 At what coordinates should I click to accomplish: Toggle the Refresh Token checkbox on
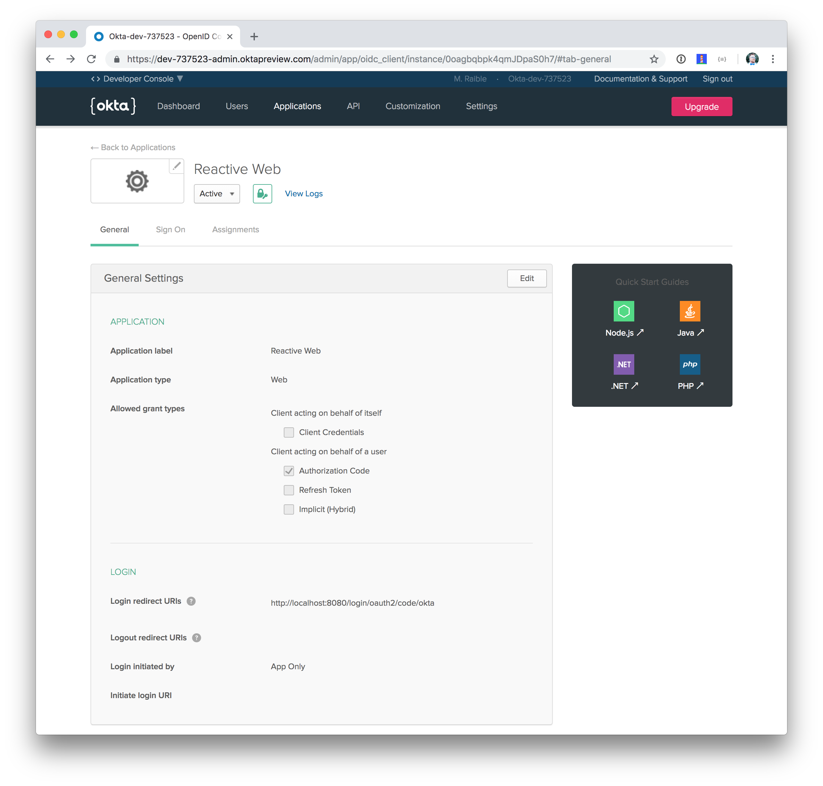(288, 490)
